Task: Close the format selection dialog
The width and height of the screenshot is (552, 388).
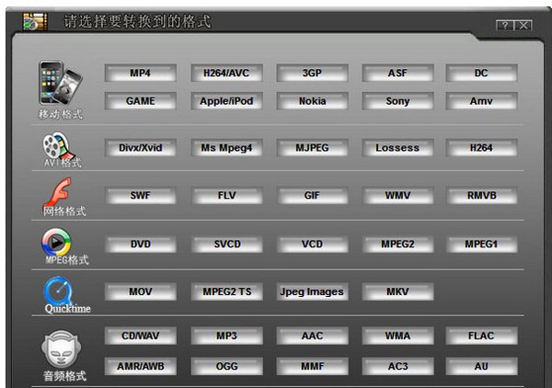Action: pos(523,26)
